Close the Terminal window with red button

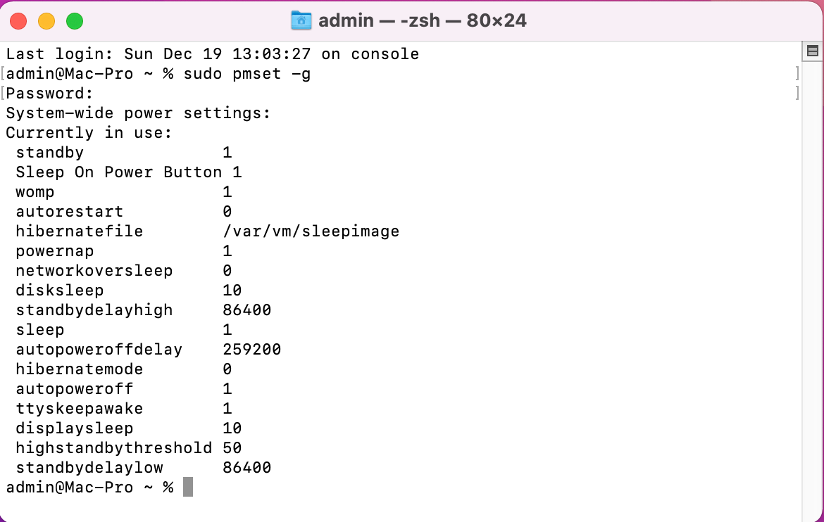click(x=18, y=21)
